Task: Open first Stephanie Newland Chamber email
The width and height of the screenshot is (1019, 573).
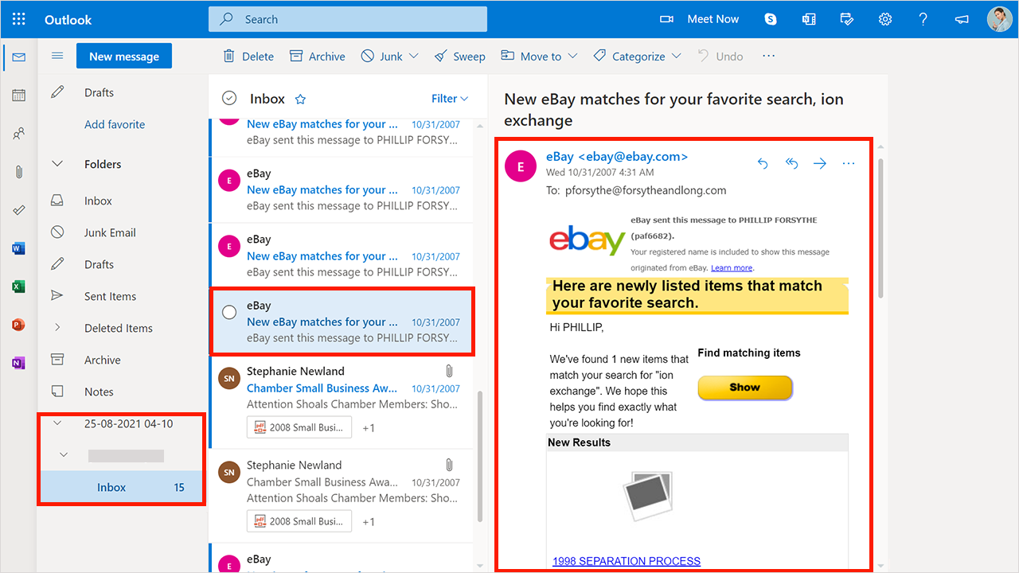Action: pyautogui.click(x=342, y=403)
